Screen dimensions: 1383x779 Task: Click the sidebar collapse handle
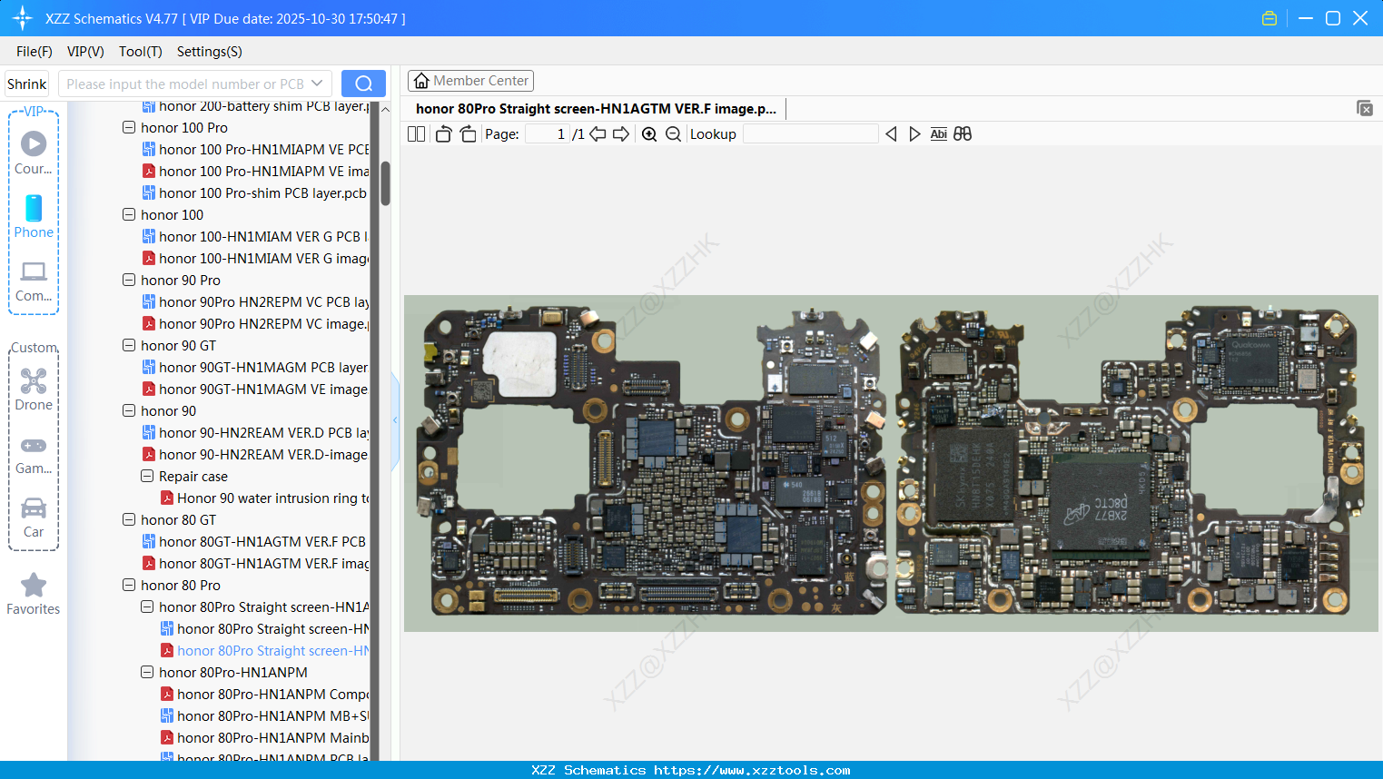coord(395,419)
